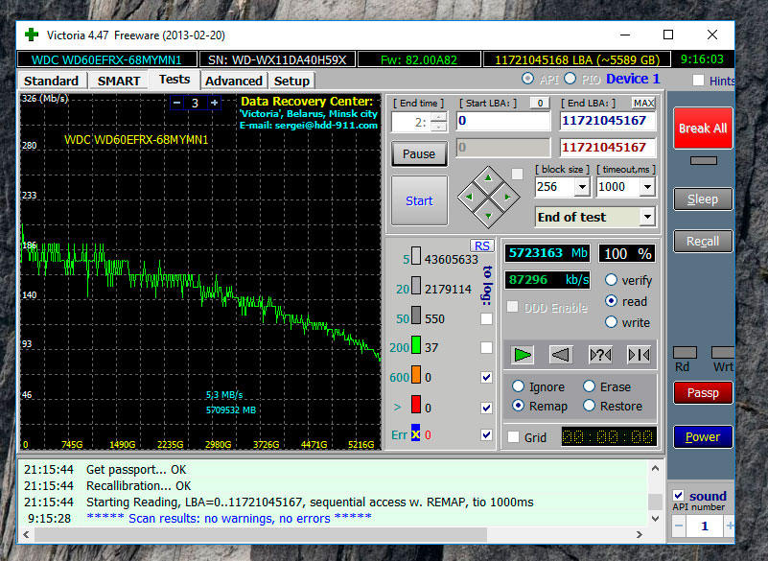
Task: Enable the Grid checkbox
Action: (513, 437)
